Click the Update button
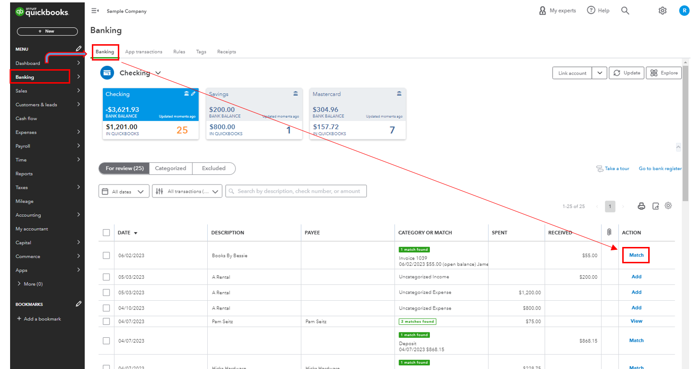This screenshot has width=691, height=369. click(627, 73)
